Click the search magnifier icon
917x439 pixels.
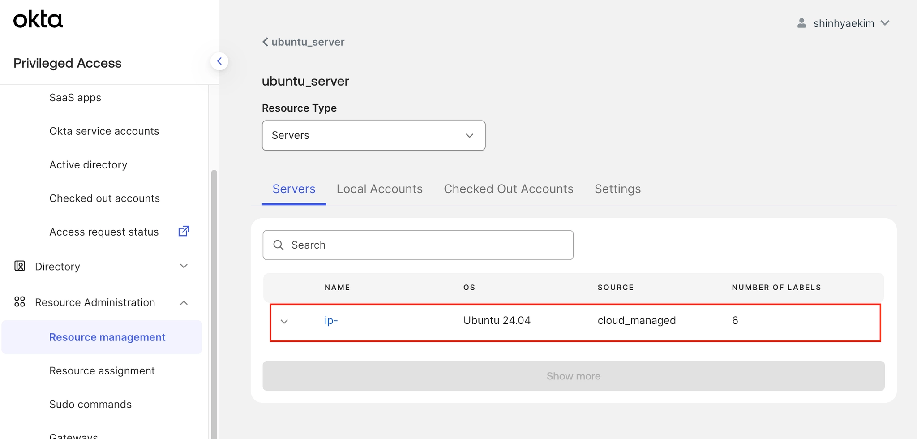coord(279,245)
